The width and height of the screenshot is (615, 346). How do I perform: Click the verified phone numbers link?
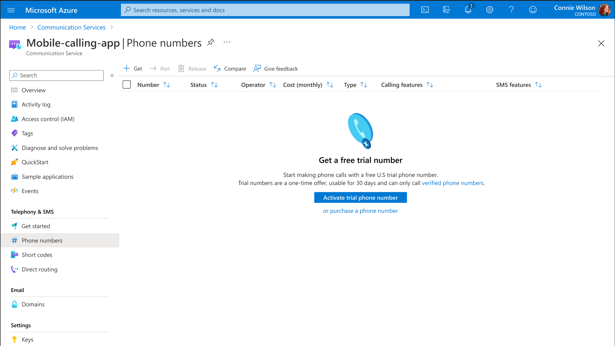(x=453, y=182)
